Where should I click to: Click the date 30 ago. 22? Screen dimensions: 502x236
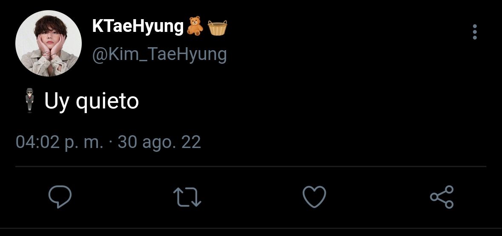tap(159, 142)
